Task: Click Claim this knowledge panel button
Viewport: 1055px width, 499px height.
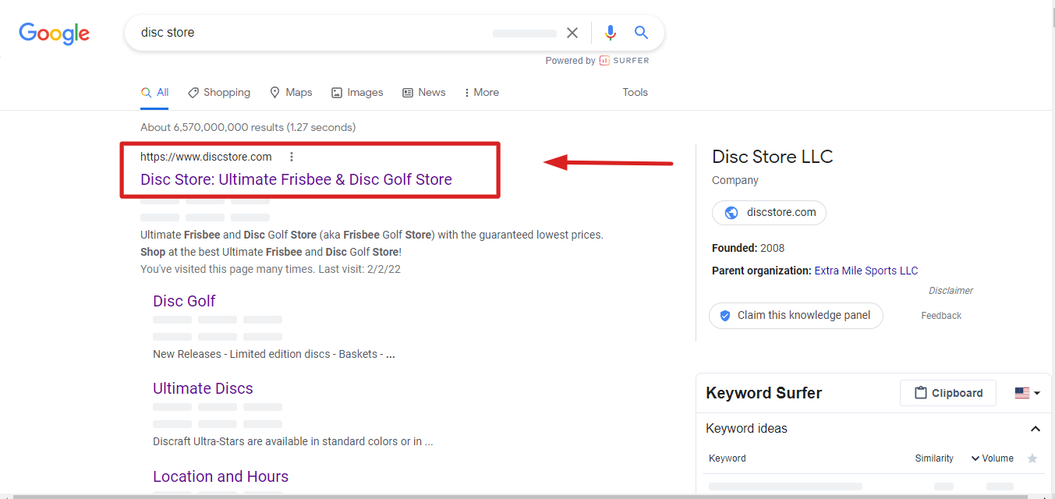Action: (796, 316)
